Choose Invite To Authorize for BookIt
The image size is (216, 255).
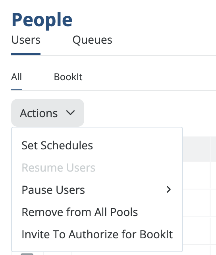tap(97, 234)
